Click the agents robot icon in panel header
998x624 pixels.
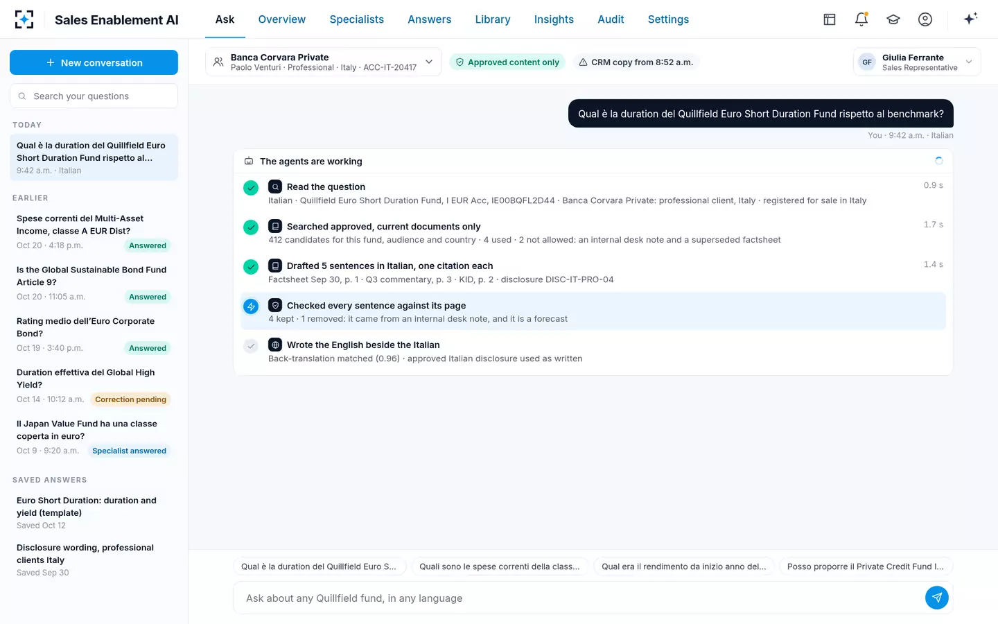pos(249,162)
